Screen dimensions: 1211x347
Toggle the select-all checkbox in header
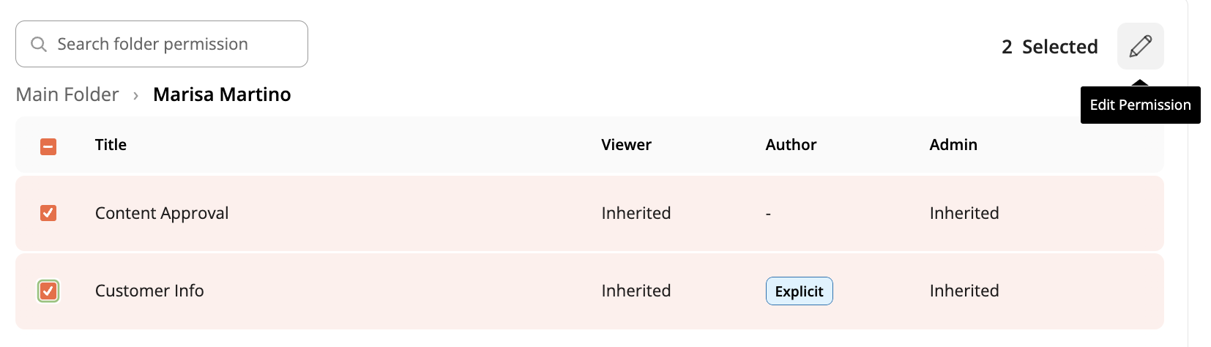pyautogui.click(x=48, y=146)
